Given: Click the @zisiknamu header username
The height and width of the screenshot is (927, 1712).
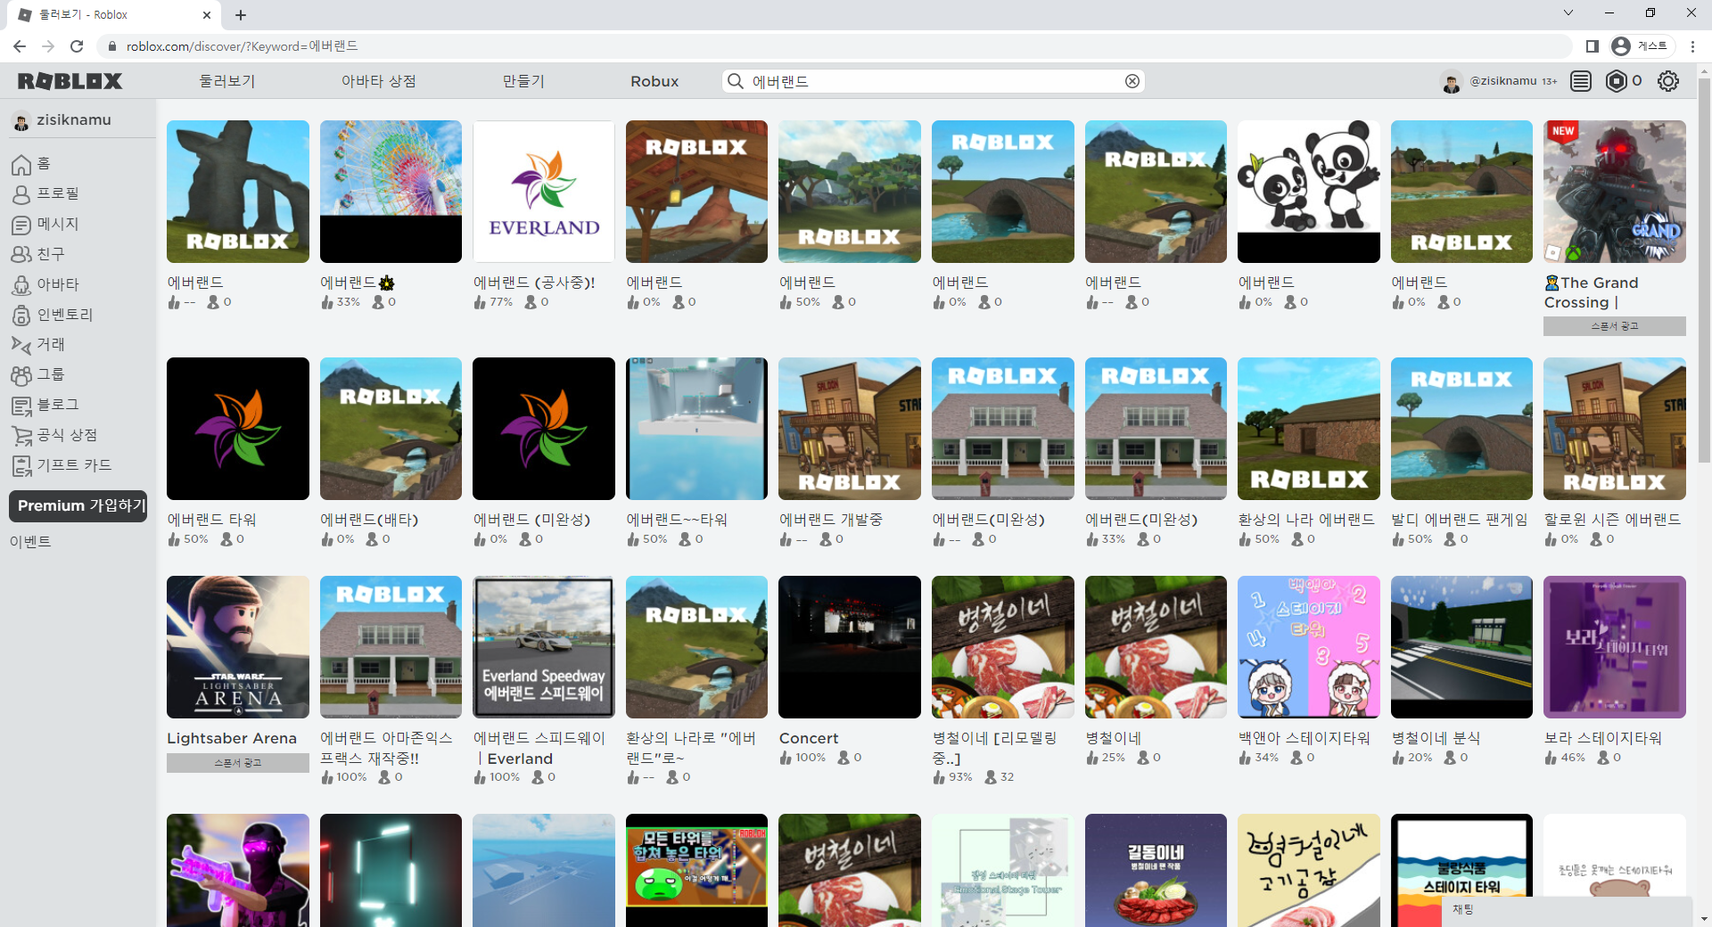Looking at the screenshot, I should (x=1503, y=81).
